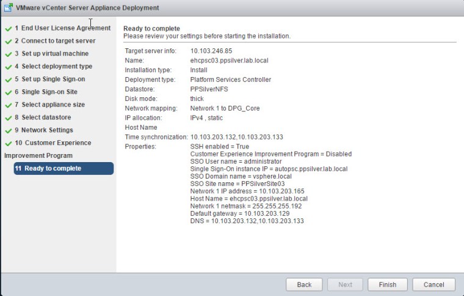
Task: Go to step 6 Single Sign-on Site
Action: [46, 92]
